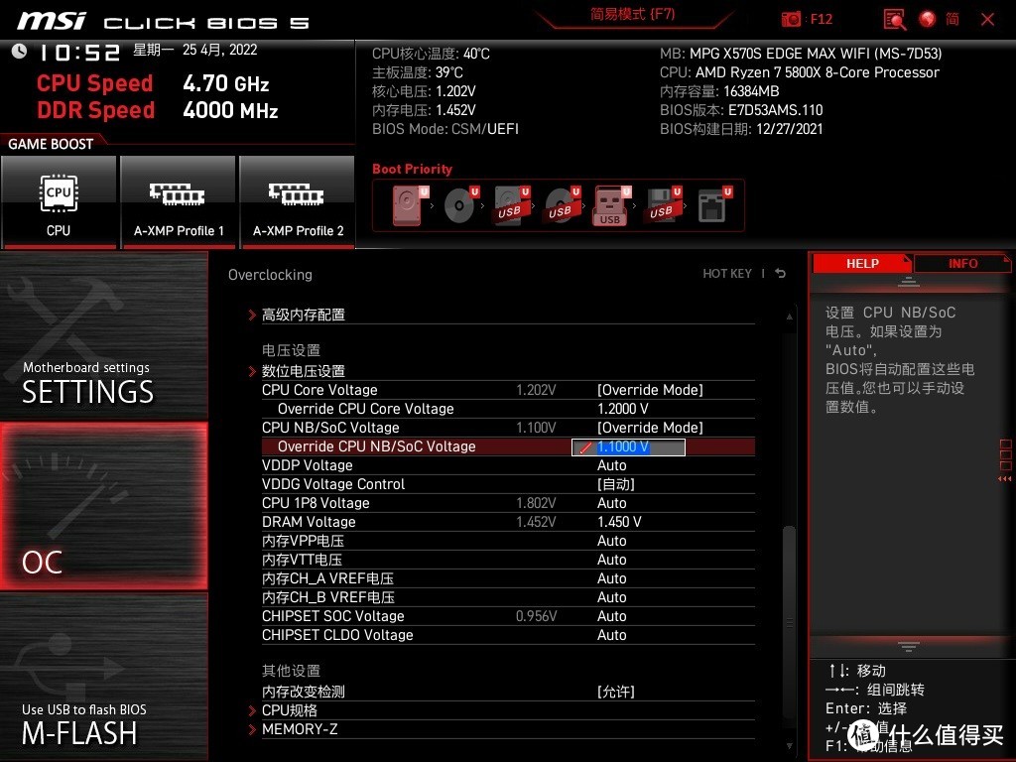1016x762 pixels.
Task: Select CHIPSET SOC Voltage Auto value
Action: 611,615
